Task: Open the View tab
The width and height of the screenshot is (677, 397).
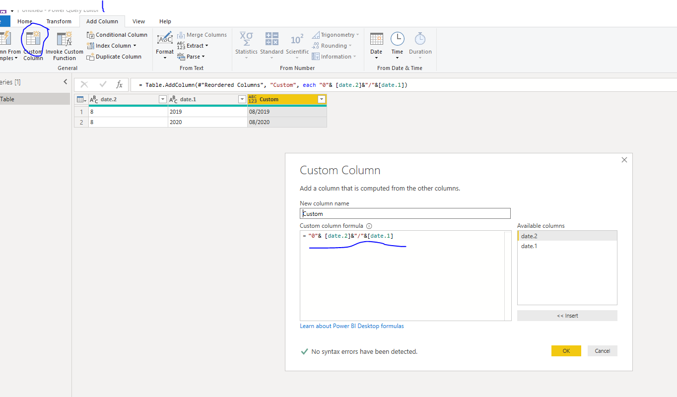Action: [x=139, y=21]
